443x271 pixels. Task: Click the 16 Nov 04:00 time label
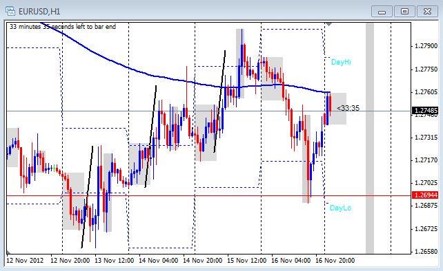[291, 260]
